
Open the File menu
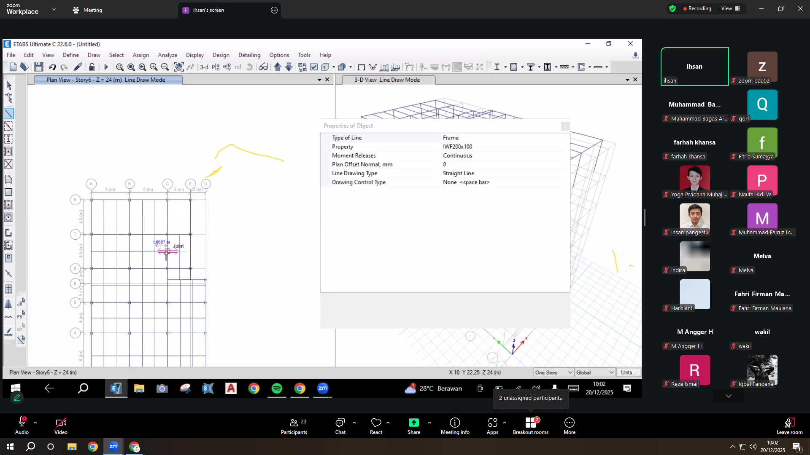coord(11,55)
